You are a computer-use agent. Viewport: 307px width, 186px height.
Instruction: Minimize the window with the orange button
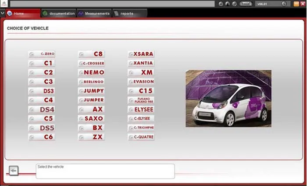(x=296, y=4)
